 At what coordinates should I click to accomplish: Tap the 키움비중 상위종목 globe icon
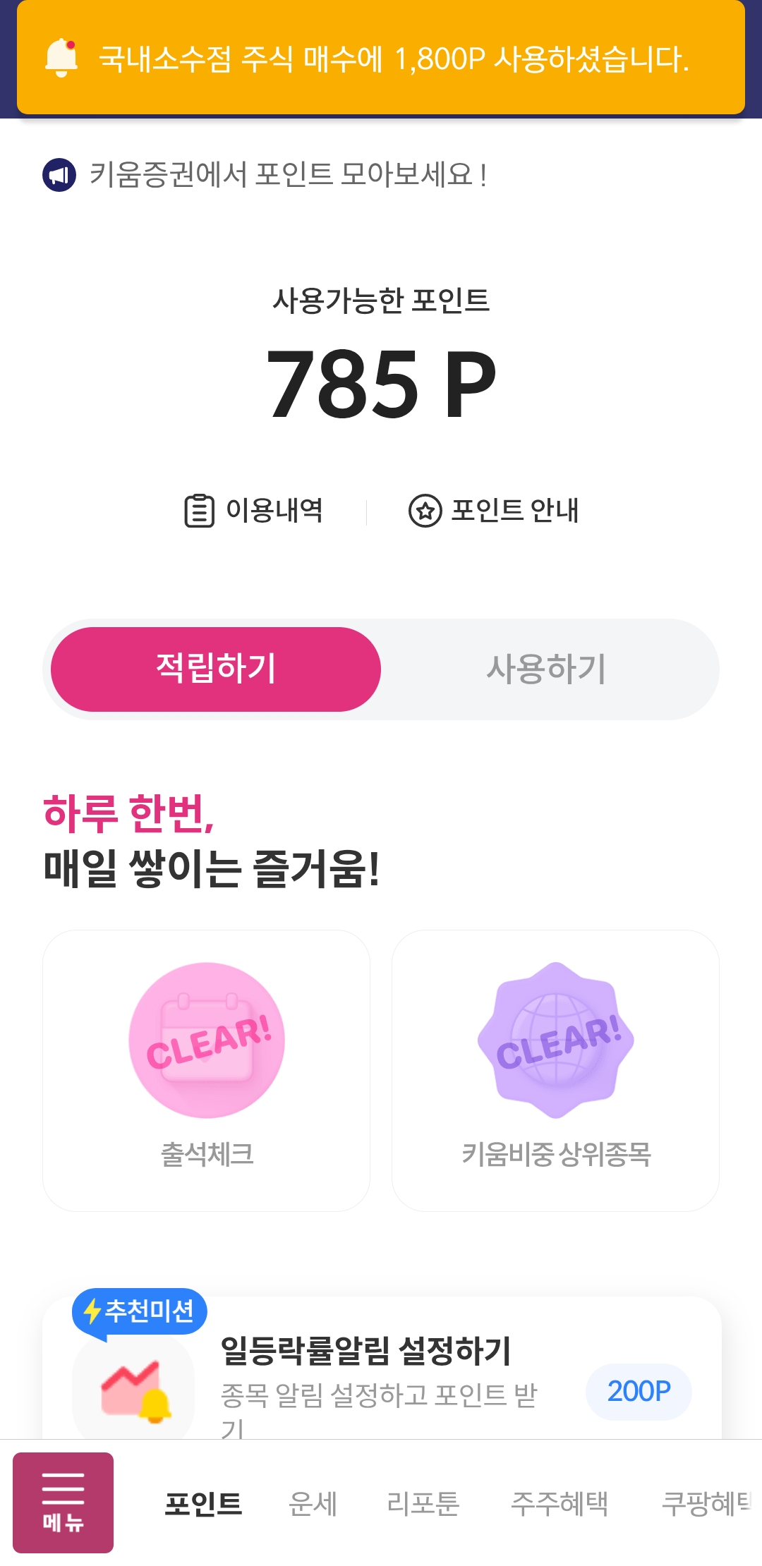[x=556, y=1040]
